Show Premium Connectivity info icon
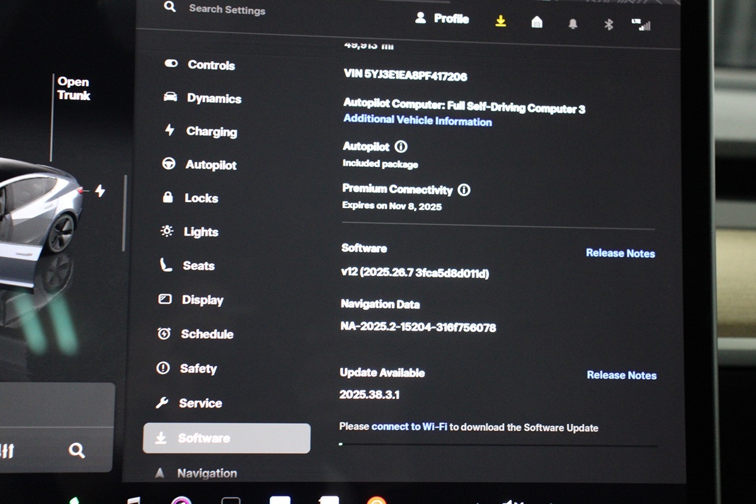The height and width of the screenshot is (504, 756). 464,190
